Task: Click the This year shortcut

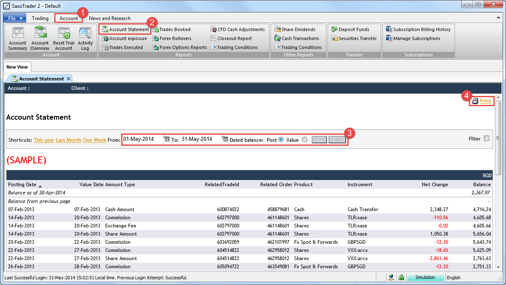Action: (x=44, y=140)
